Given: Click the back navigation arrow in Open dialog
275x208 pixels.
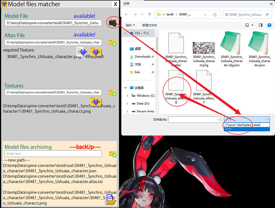Looking at the screenshot, I should click(126, 14).
